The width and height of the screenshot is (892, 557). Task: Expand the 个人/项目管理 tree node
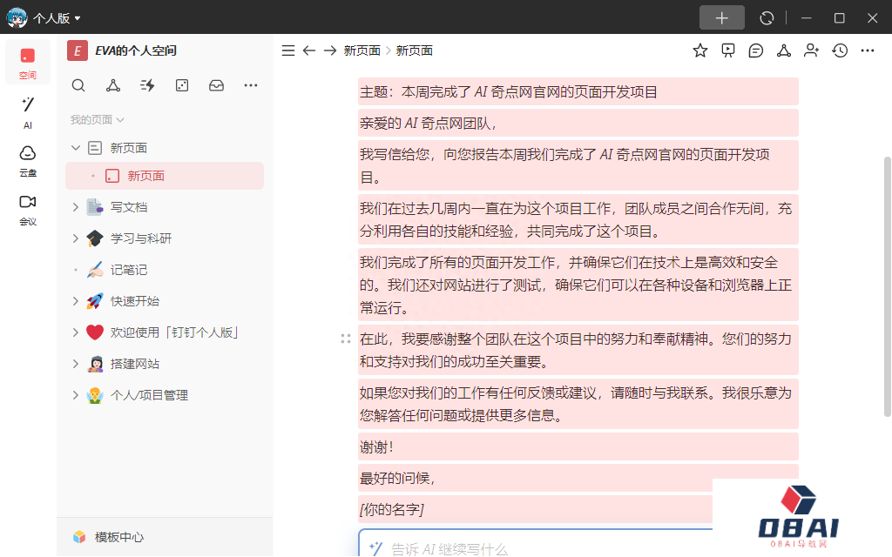(76, 395)
